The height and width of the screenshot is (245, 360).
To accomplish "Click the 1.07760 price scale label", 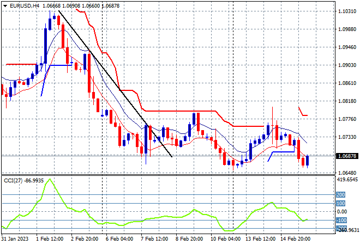I will point(347,119).
